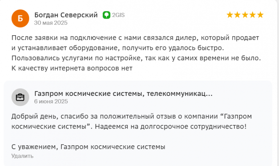The height and width of the screenshot is (166, 279).
Task: Click "Надеемся на долгосрочное сотрудничество!" sentence
Action: coord(171,126)
